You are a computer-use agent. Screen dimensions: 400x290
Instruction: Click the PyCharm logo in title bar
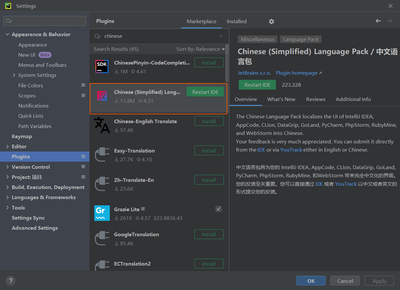click(8, 6)
